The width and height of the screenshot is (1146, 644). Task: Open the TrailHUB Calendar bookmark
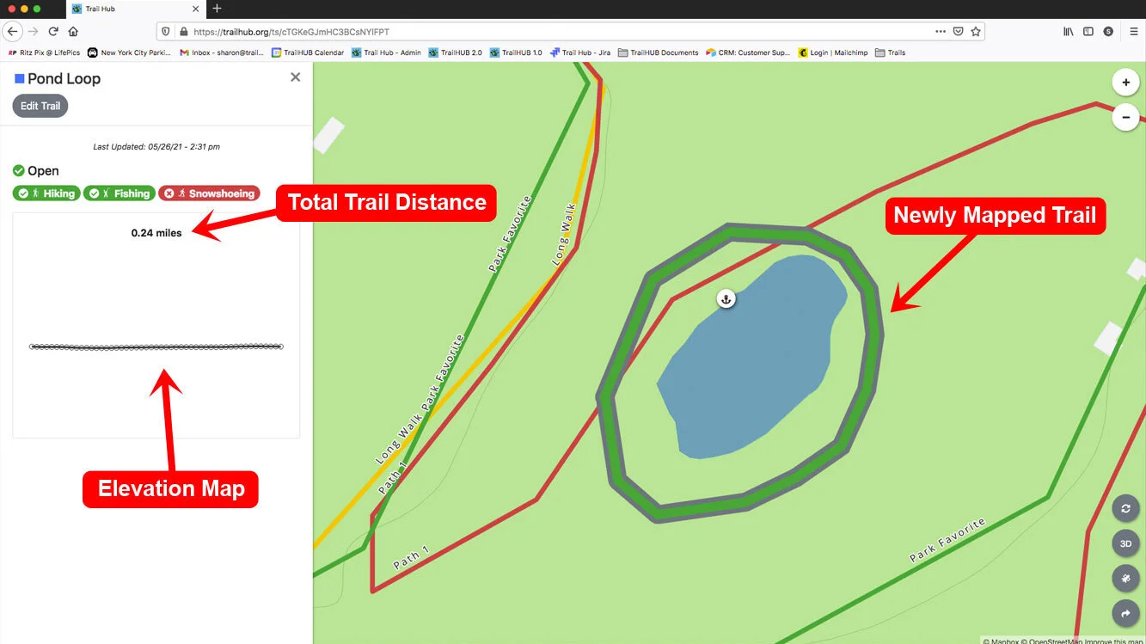click(x=308, y=52)
